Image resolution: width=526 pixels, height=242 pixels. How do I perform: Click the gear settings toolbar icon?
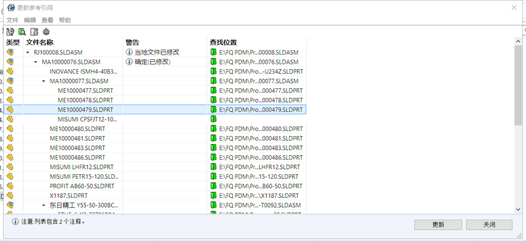46,32
